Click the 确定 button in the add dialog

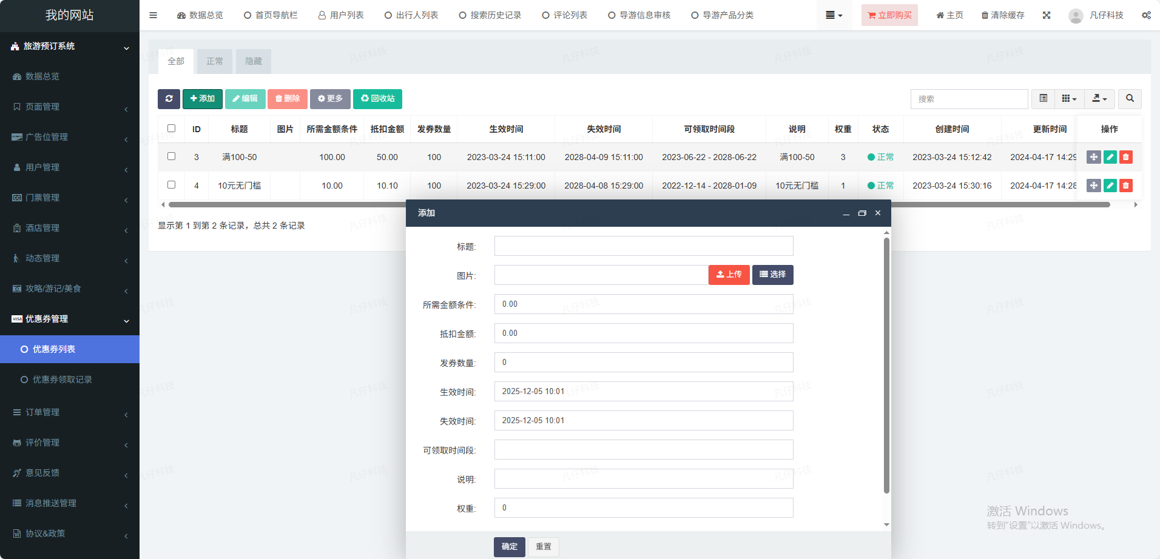(509, 547)
